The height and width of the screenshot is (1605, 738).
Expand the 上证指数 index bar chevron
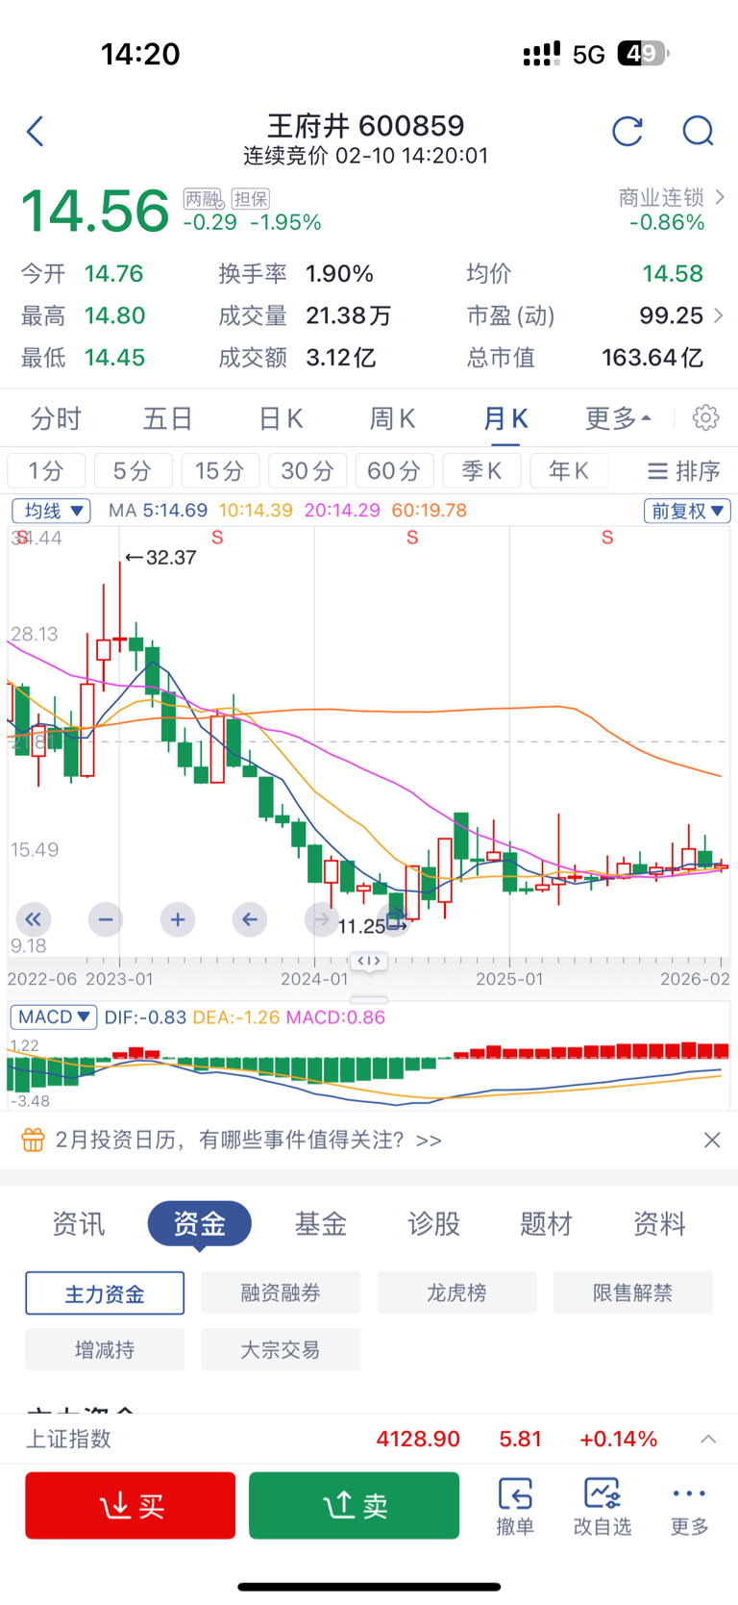pyautogui.click(x=708, y=1439)
